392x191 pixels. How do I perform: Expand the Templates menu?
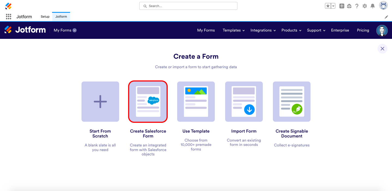point(234,30)
